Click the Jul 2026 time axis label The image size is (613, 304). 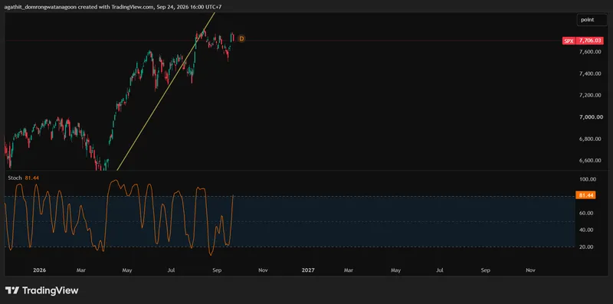[x=171, y=270]
